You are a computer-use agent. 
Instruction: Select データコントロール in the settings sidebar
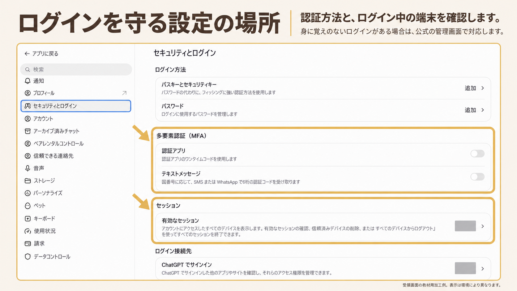(x=76, y=257)
